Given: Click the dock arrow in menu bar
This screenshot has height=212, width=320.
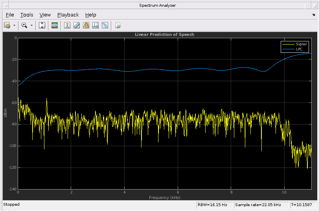Looking at the screenshot, I should (x=314, y=15).
